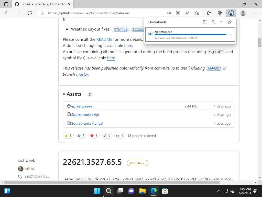Image resolution: width=262 pixels, height=197 pixels.
Task: Open tag 22621.3527.65... link
Action: (37, 176)
